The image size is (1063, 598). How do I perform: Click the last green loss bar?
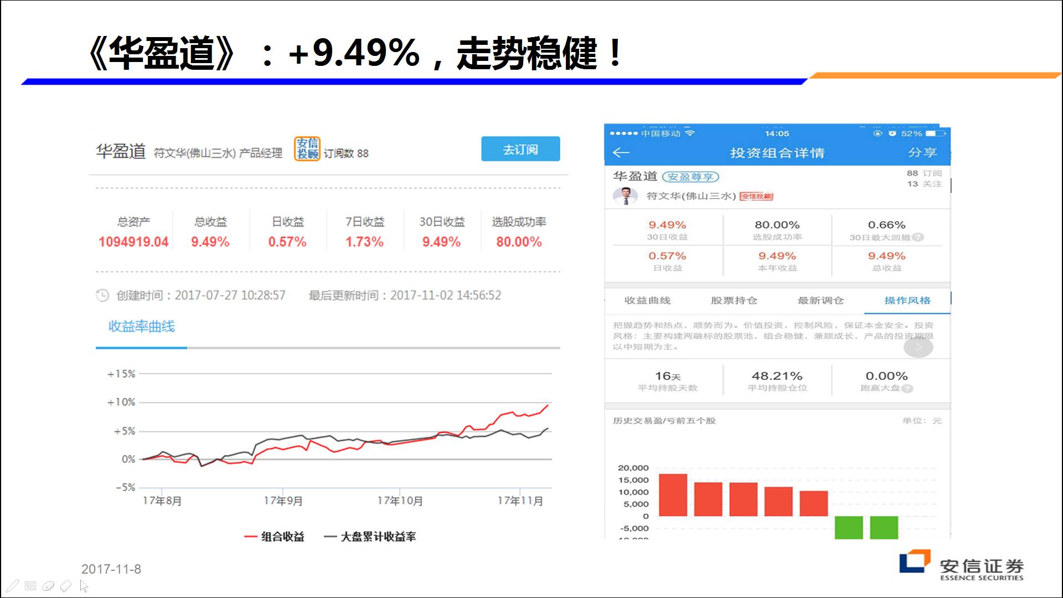coord(884,527)
